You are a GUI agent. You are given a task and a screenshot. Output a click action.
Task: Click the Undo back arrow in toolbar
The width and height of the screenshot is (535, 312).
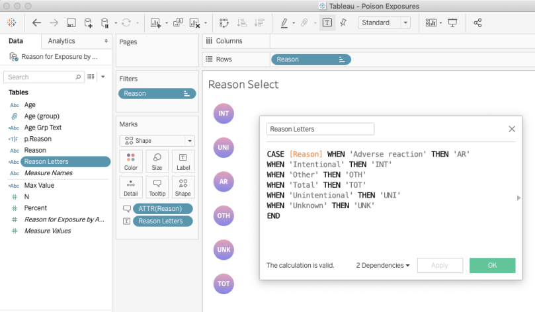[x=37, y=22]
